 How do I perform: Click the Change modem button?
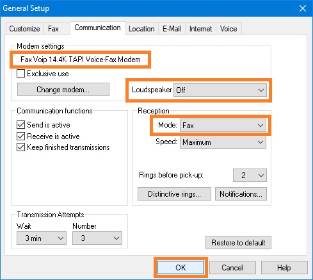tap(63, 90)
